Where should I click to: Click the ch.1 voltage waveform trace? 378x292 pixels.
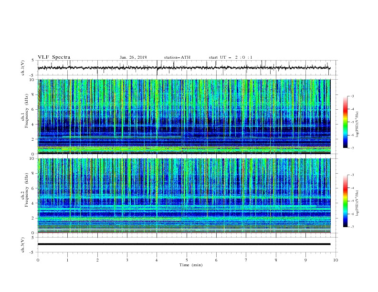coord(184,68)
